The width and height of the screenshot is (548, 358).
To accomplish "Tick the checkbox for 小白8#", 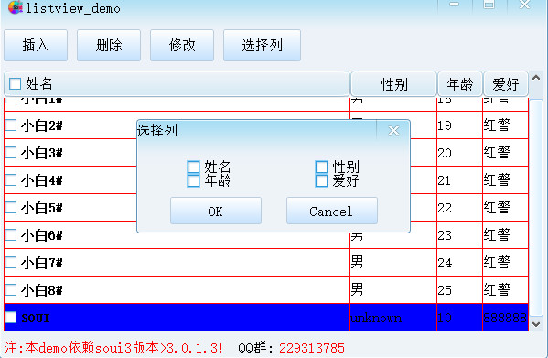I will [x=11, y=290].
